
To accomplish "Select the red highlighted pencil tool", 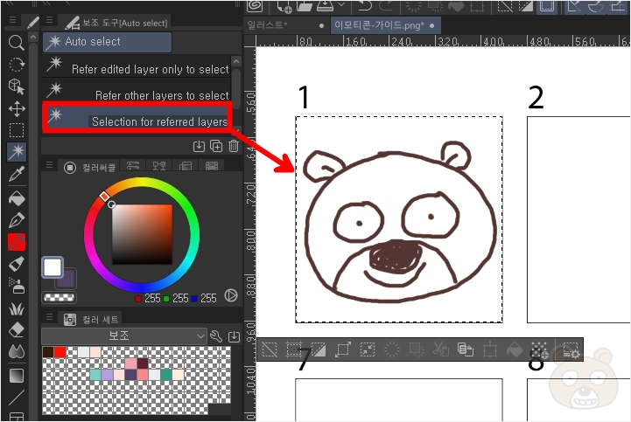I will [17, 242].
